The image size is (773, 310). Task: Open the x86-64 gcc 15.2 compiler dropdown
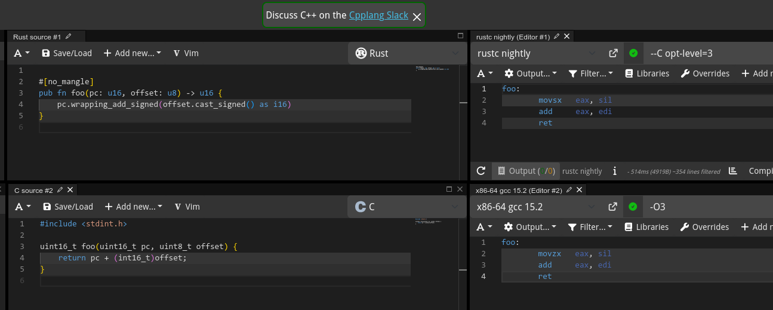[x=537, y=207]
